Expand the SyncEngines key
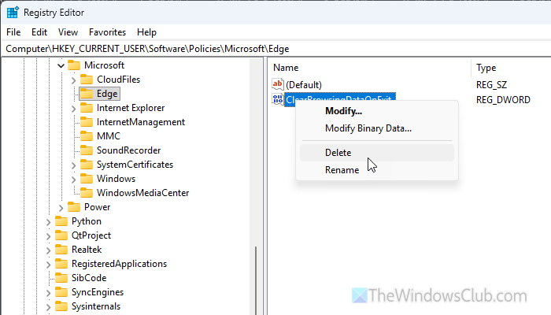This screenshot has width=551, height=315. click(x=48, y=293)
